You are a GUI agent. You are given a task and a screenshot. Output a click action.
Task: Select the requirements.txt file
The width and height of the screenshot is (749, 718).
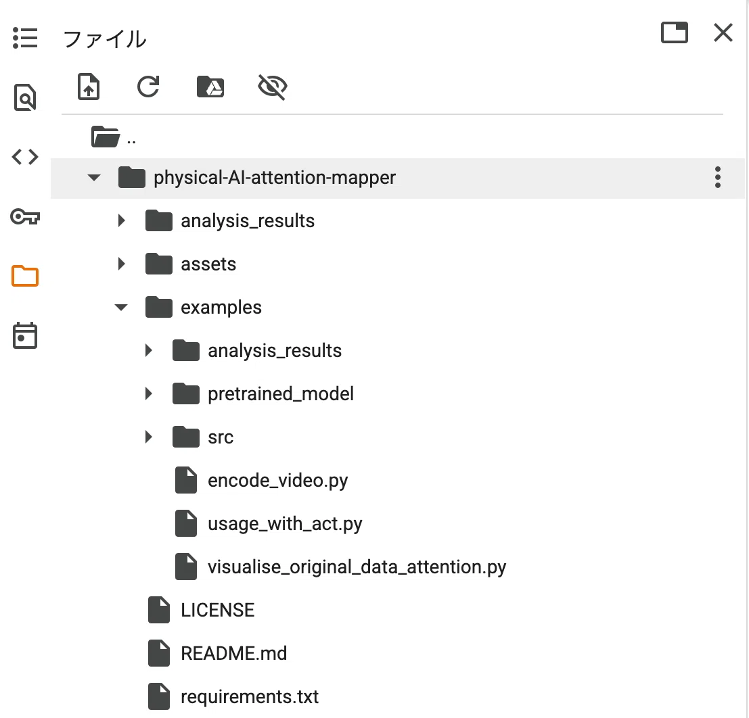(x=250, y=697)
